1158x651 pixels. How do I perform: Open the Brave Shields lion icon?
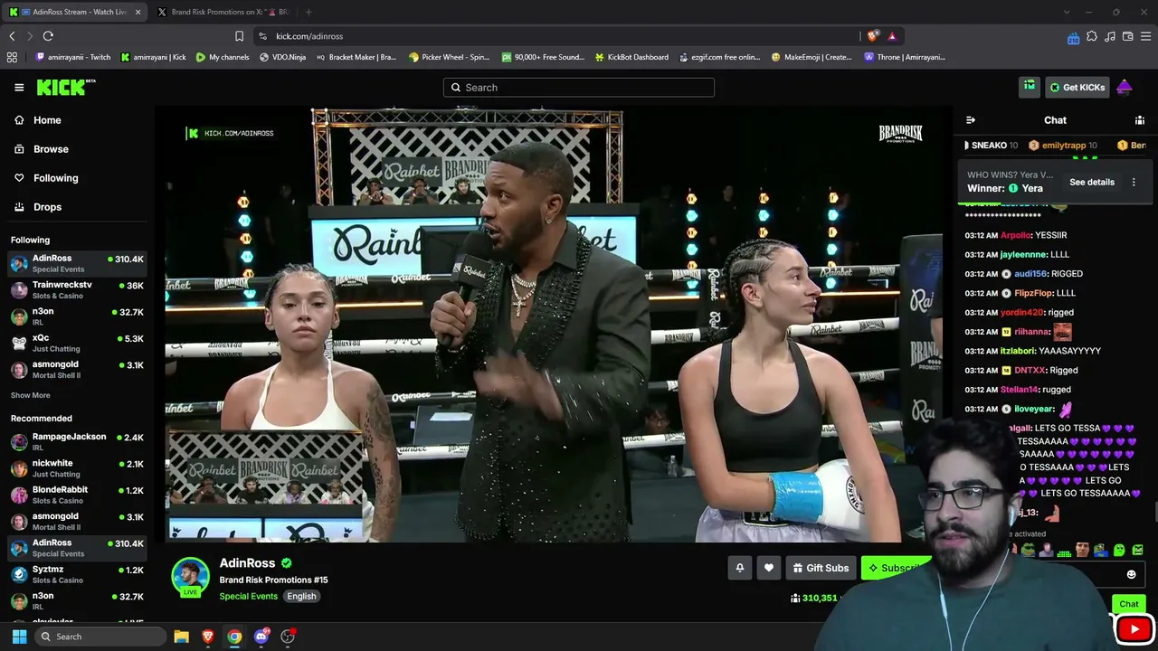coord(872,36)
